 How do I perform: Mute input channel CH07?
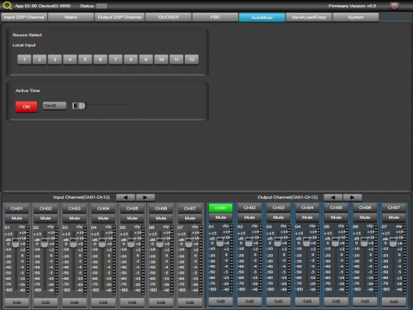(189, 218)
